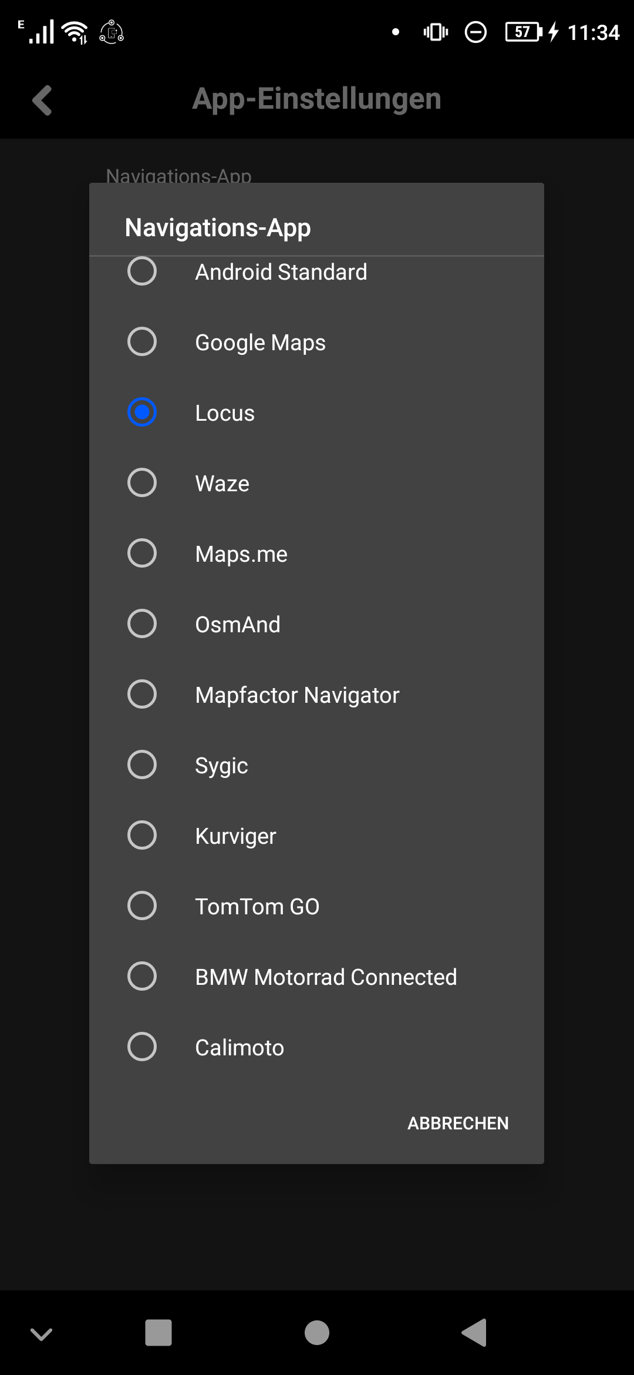Tap the Kurviger list entry

point(235,836)
